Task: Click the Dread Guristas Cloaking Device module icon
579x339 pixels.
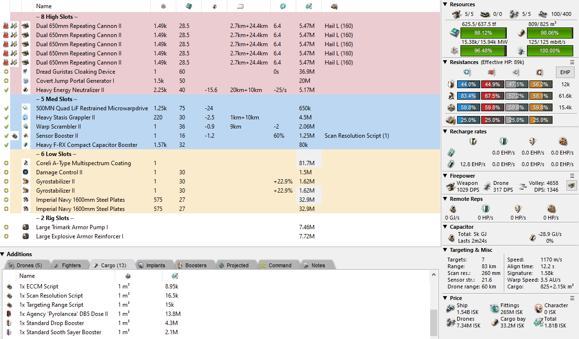Action: click(x=26, y=72)
